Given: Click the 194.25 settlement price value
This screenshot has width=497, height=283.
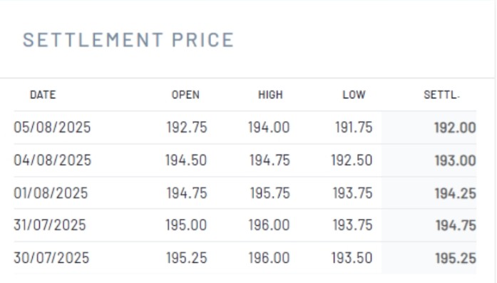Looking at the screenshot, I should (455, 193).
